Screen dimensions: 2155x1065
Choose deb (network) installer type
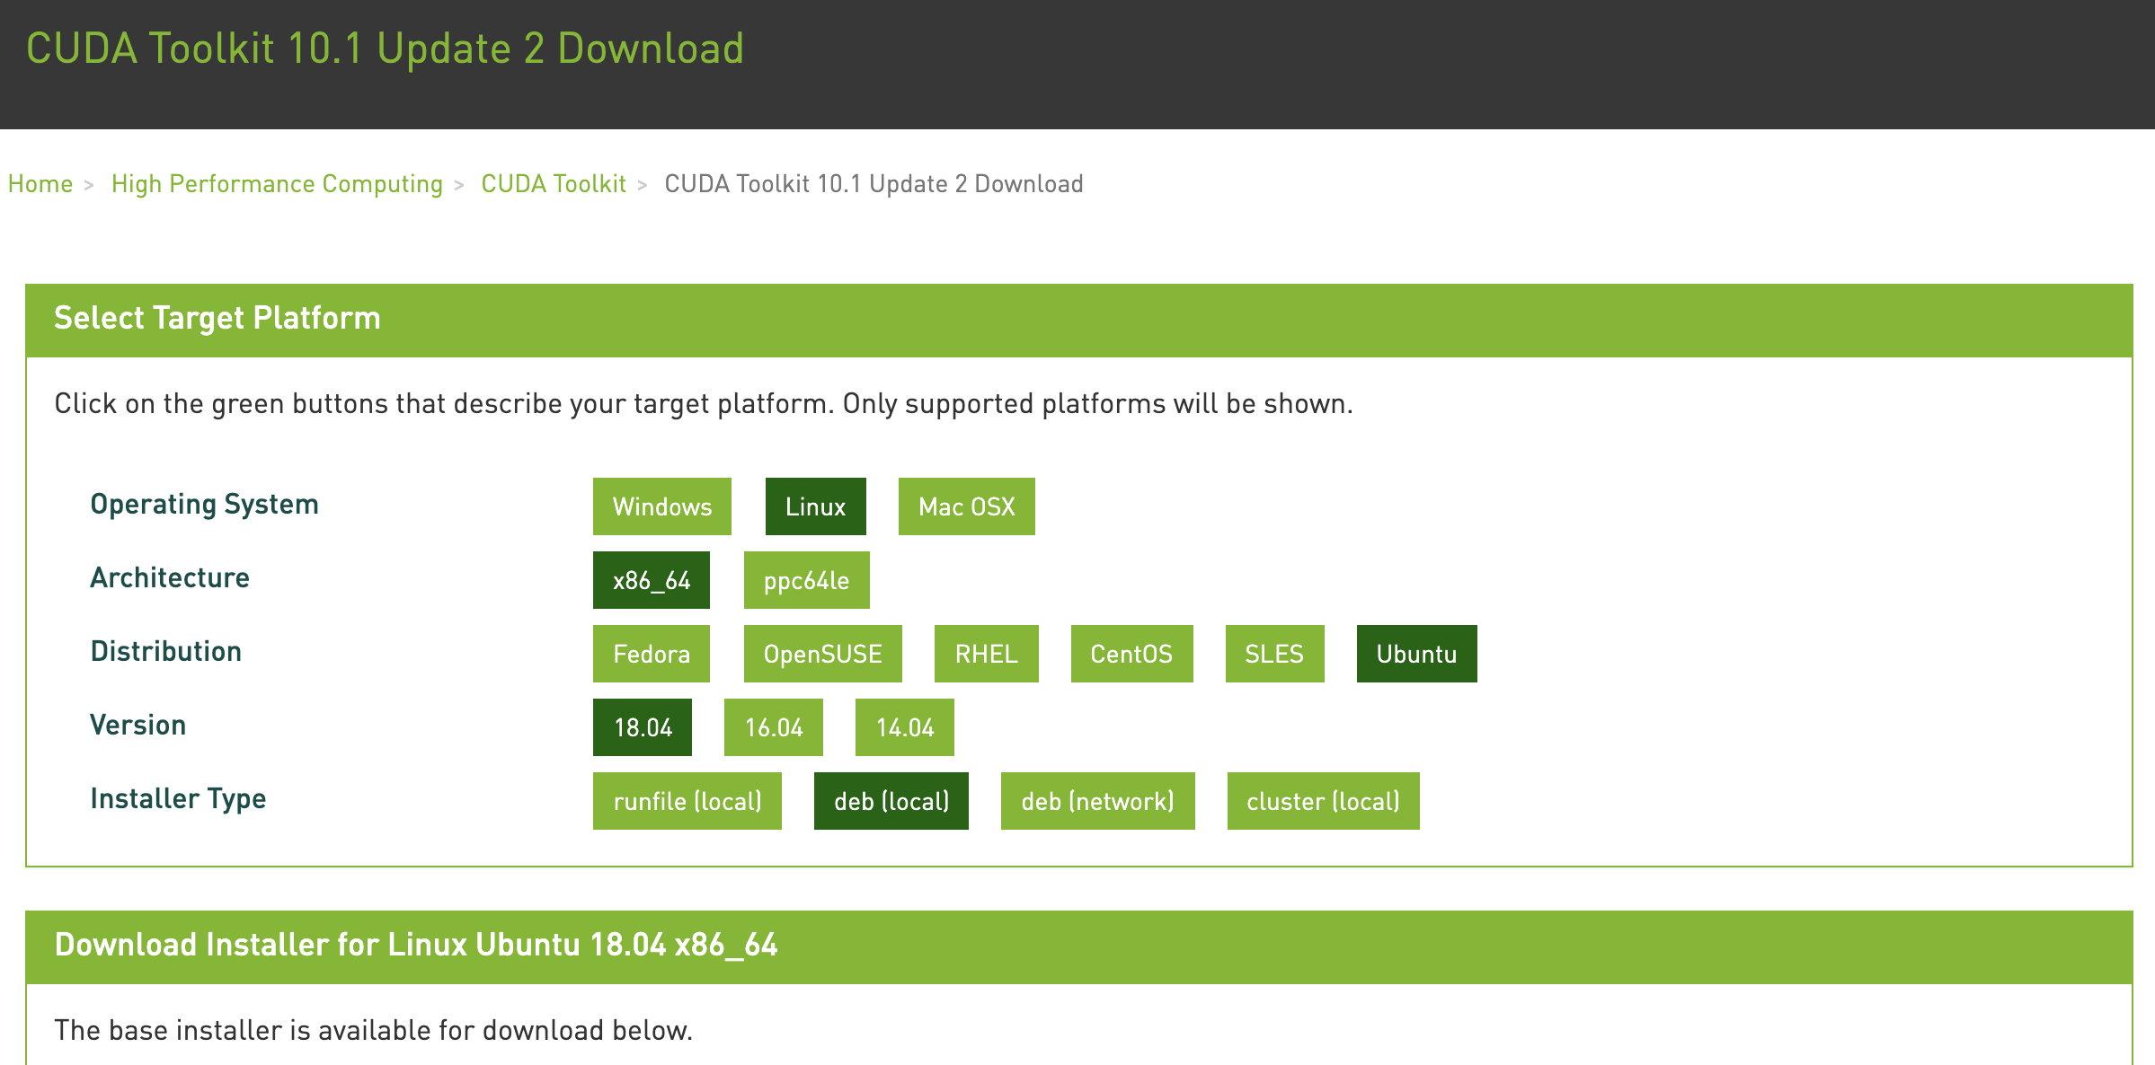[x=1097, y=801]
